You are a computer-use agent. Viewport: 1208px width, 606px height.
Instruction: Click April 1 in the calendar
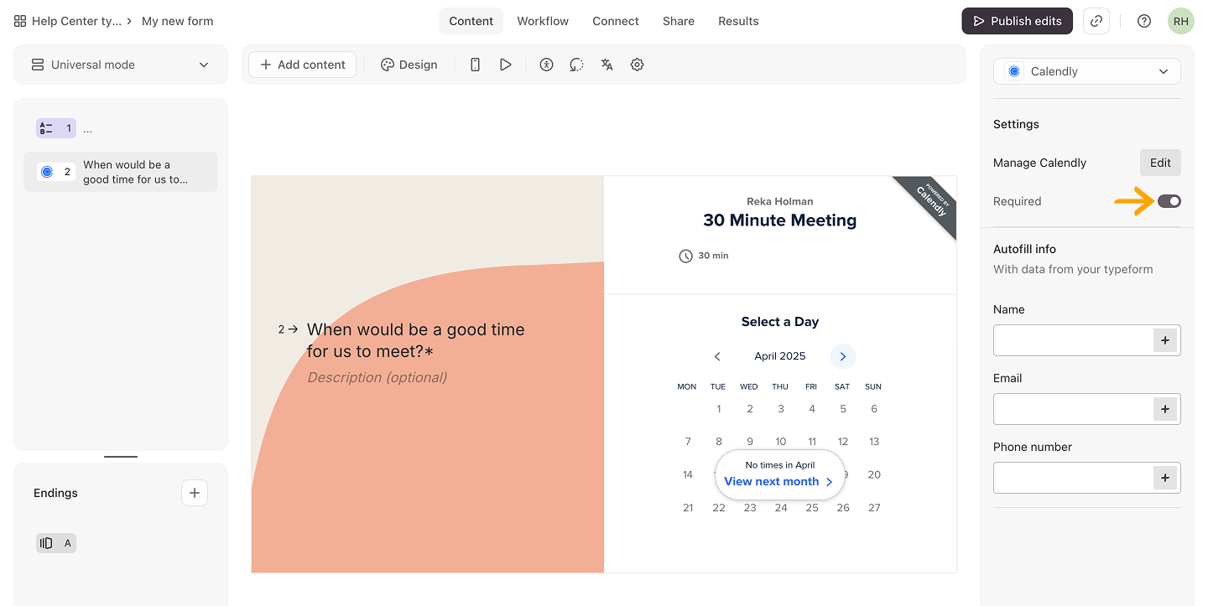tap(718, 409)
